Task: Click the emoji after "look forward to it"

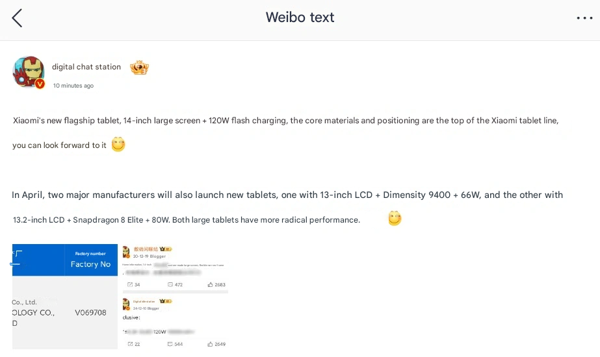Action: [118, 145]
